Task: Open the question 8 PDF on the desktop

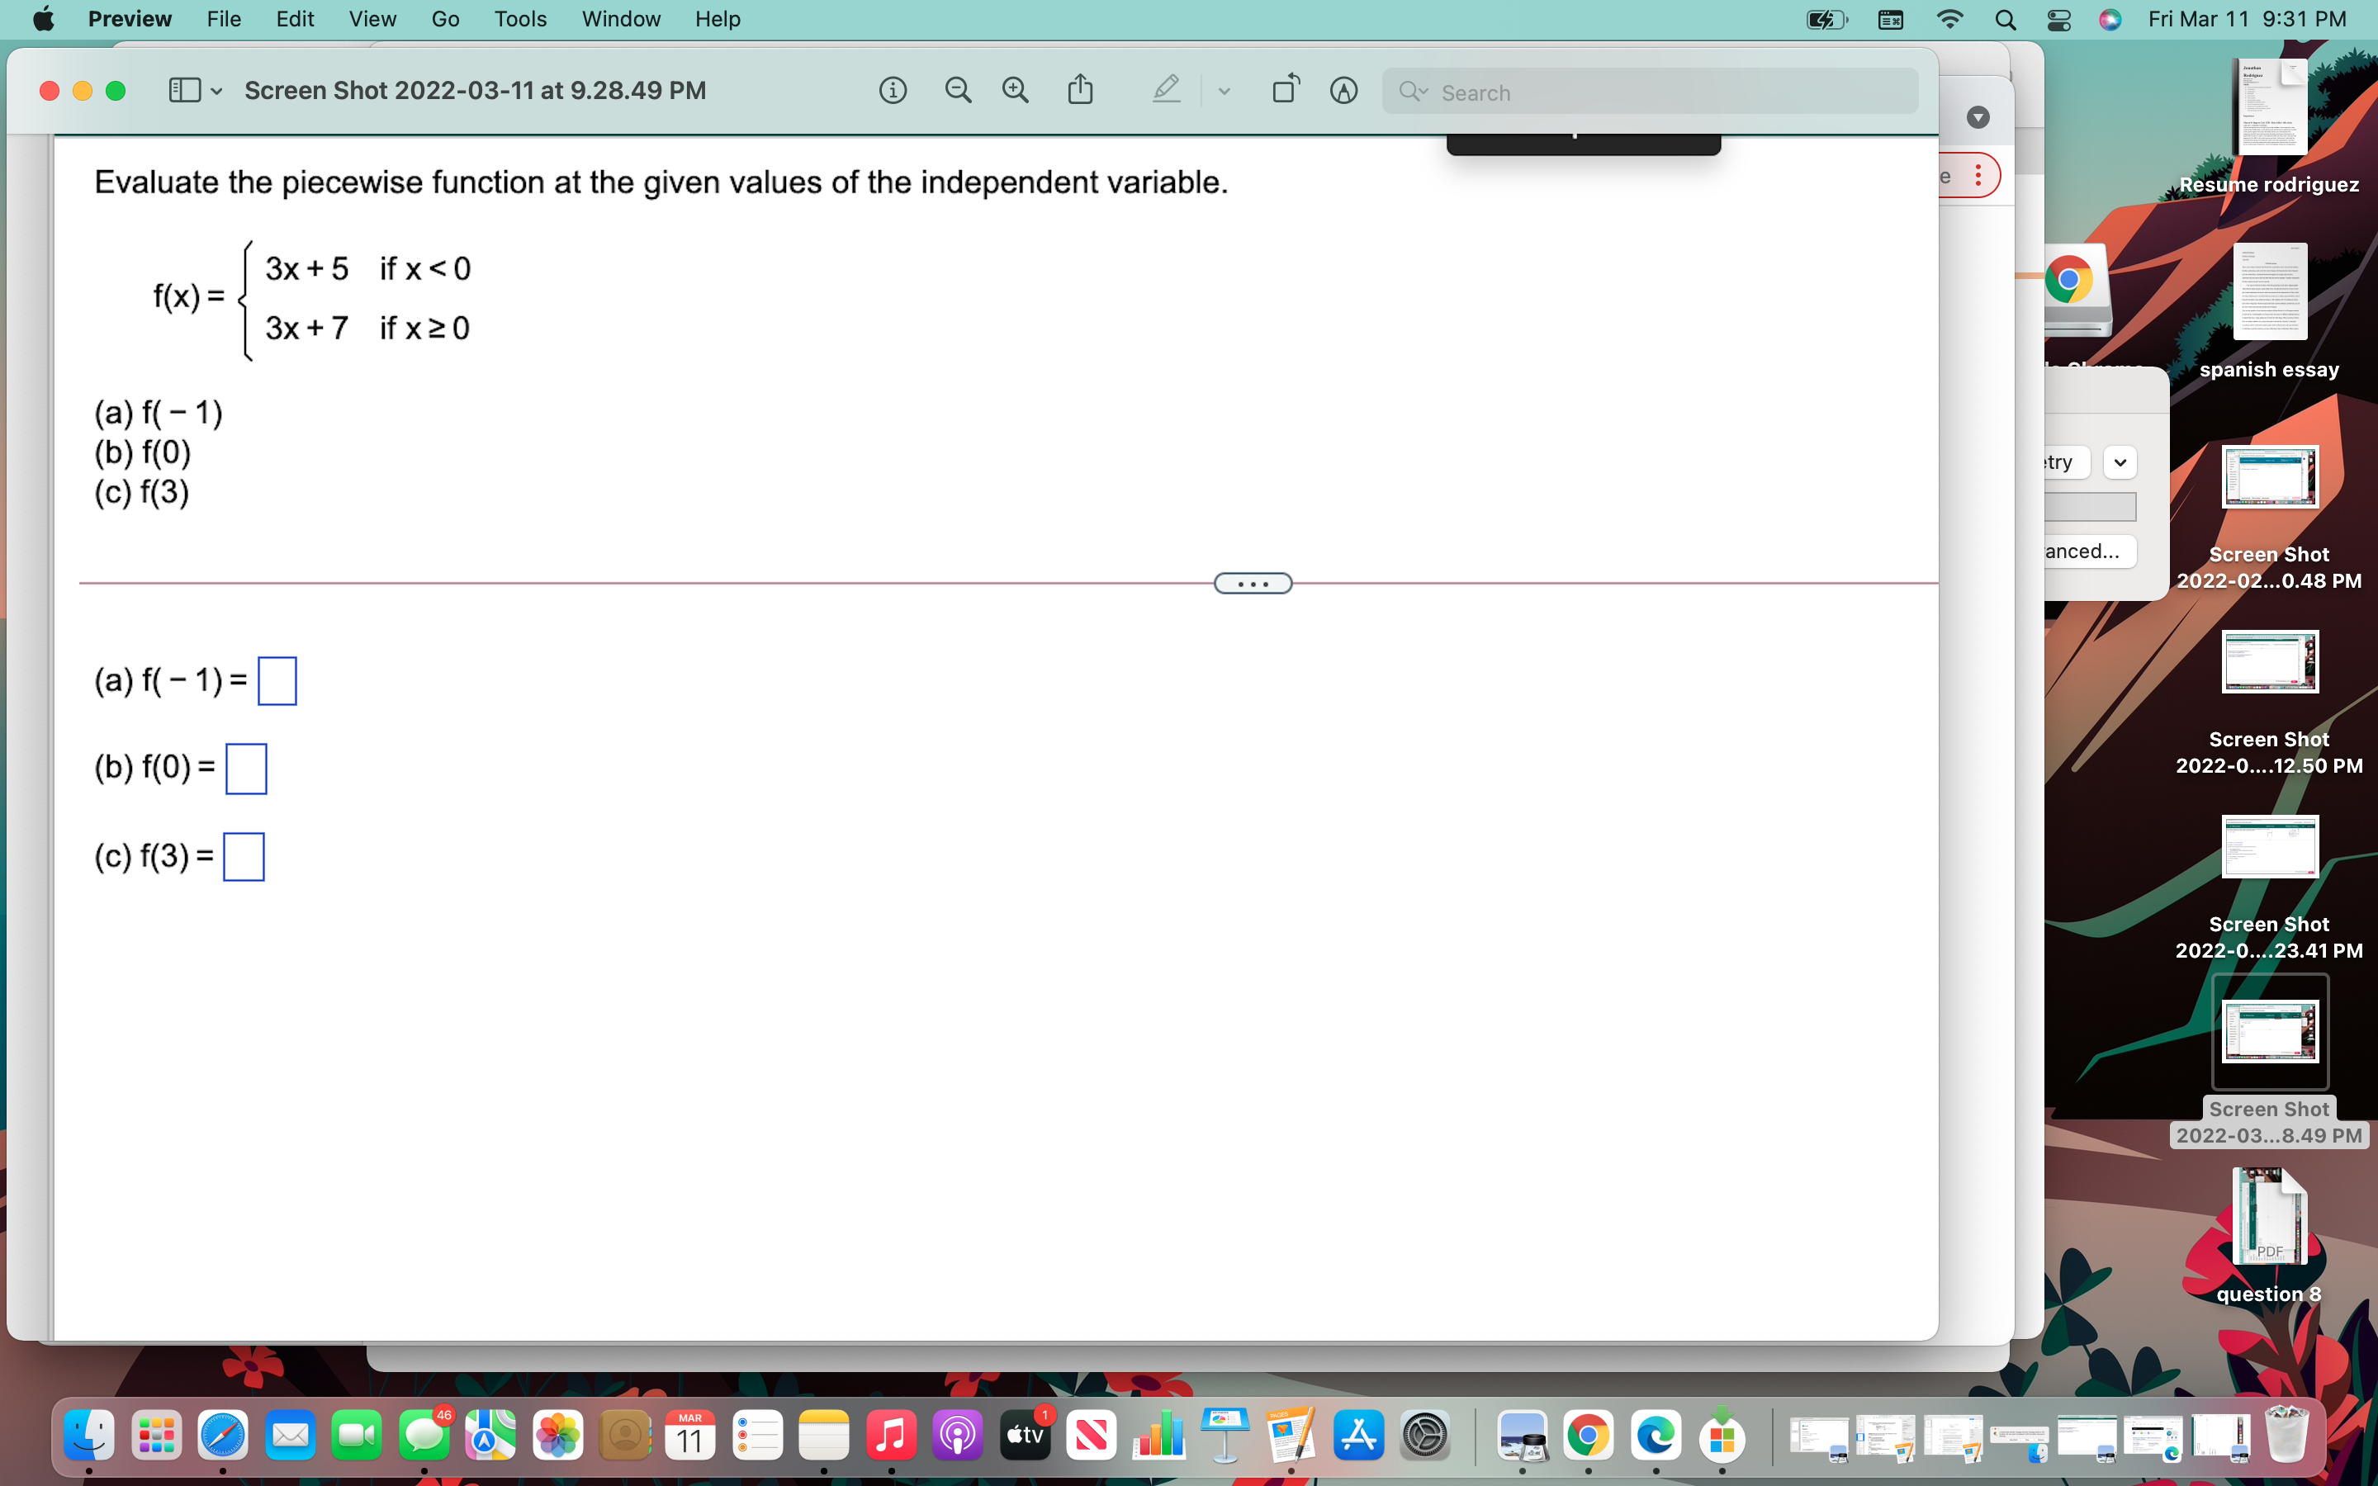Action: [x=2268, y=1219]
